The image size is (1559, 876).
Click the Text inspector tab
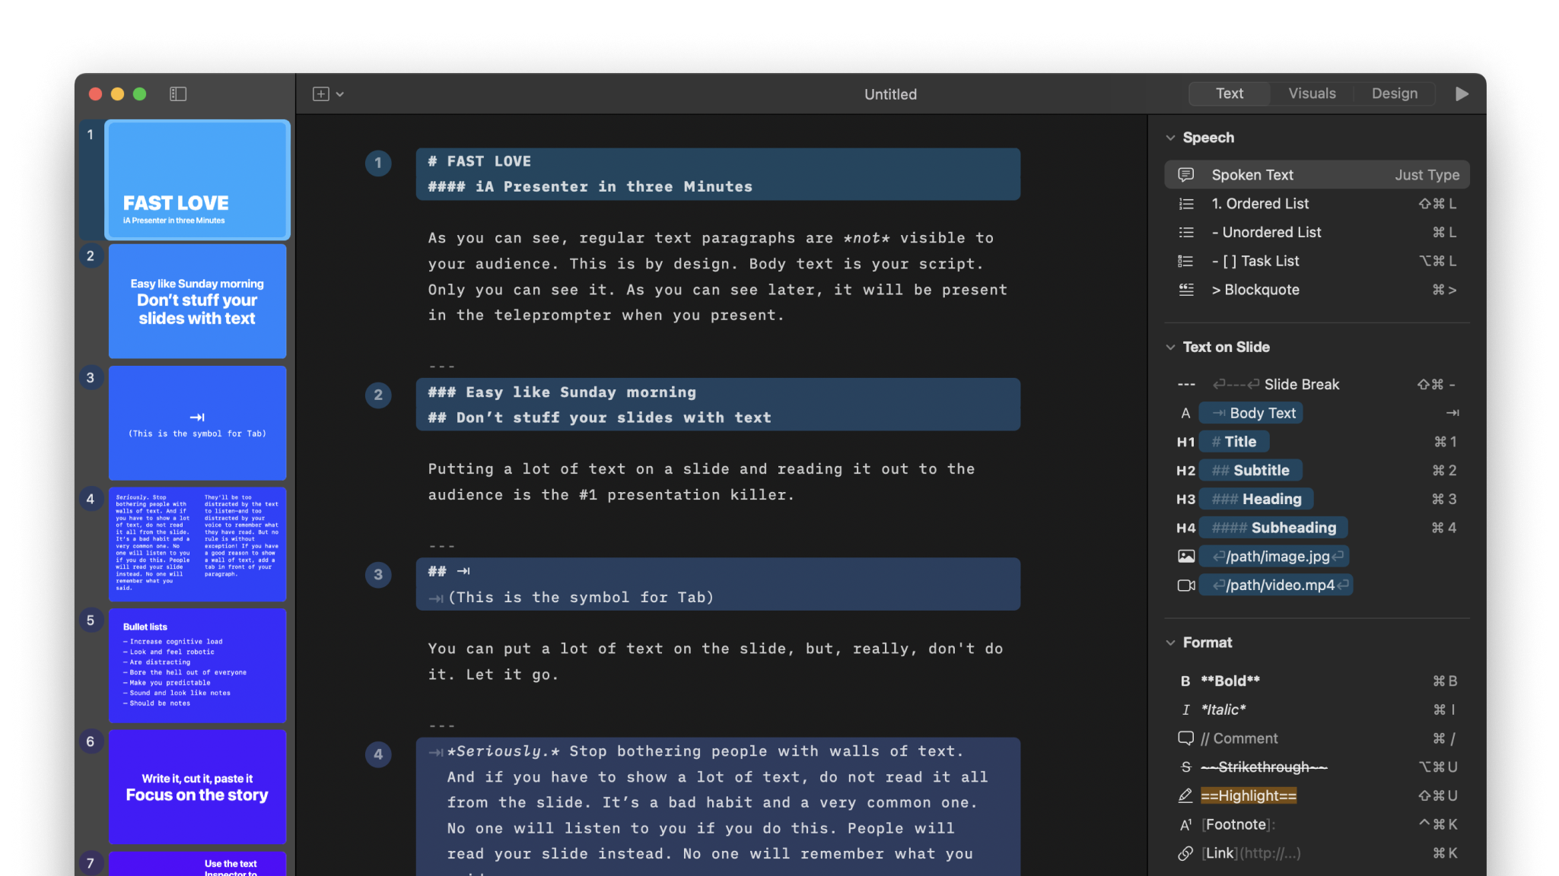[x=1230, y=93]
